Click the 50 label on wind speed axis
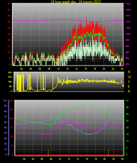137x163 pixels. (x=9, y=4)
